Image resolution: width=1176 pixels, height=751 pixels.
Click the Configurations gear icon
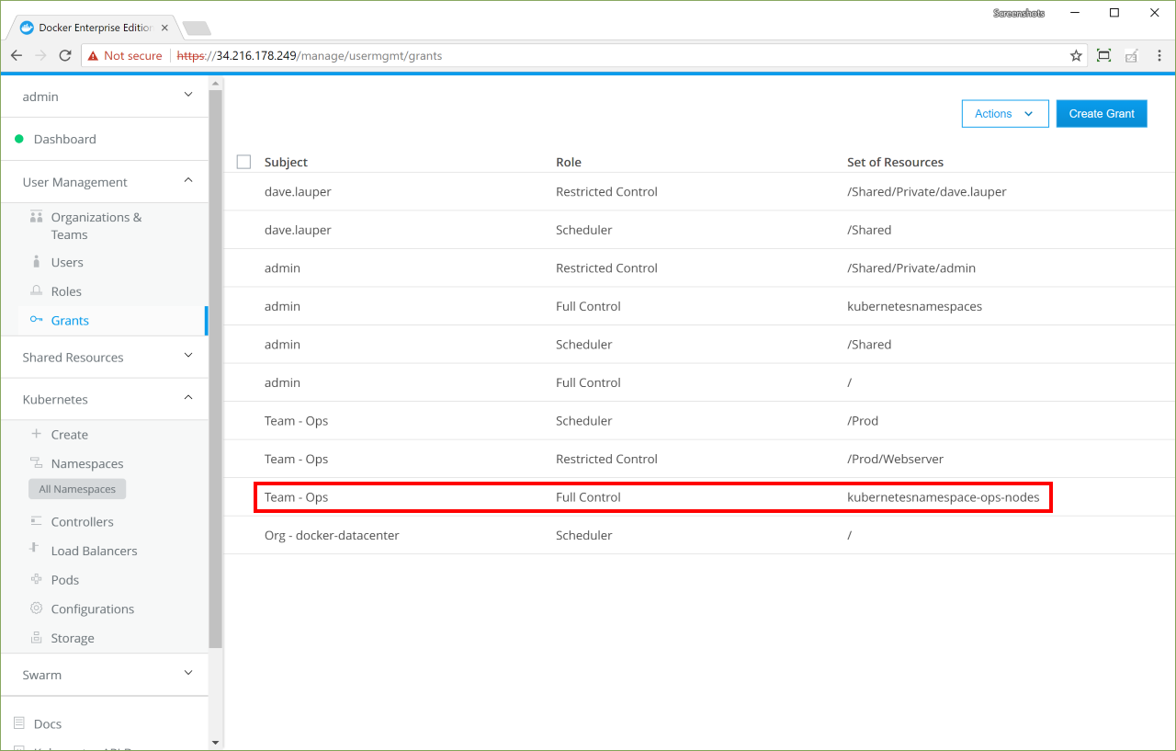37,609
